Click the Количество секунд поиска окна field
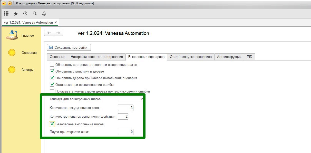Image resolution: width=311 pixels, height=153 pixels. (x=125, y=108)
